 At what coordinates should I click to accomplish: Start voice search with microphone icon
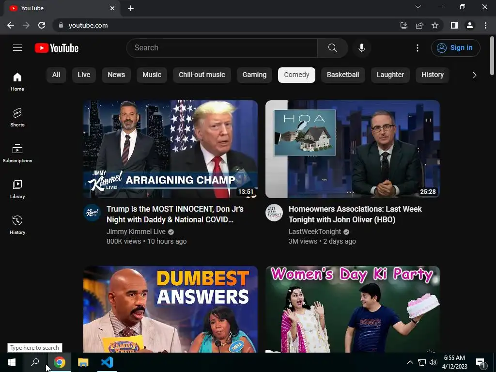[361, 48]
